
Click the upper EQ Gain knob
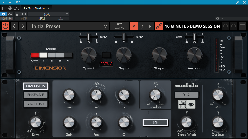coord(69,95)
